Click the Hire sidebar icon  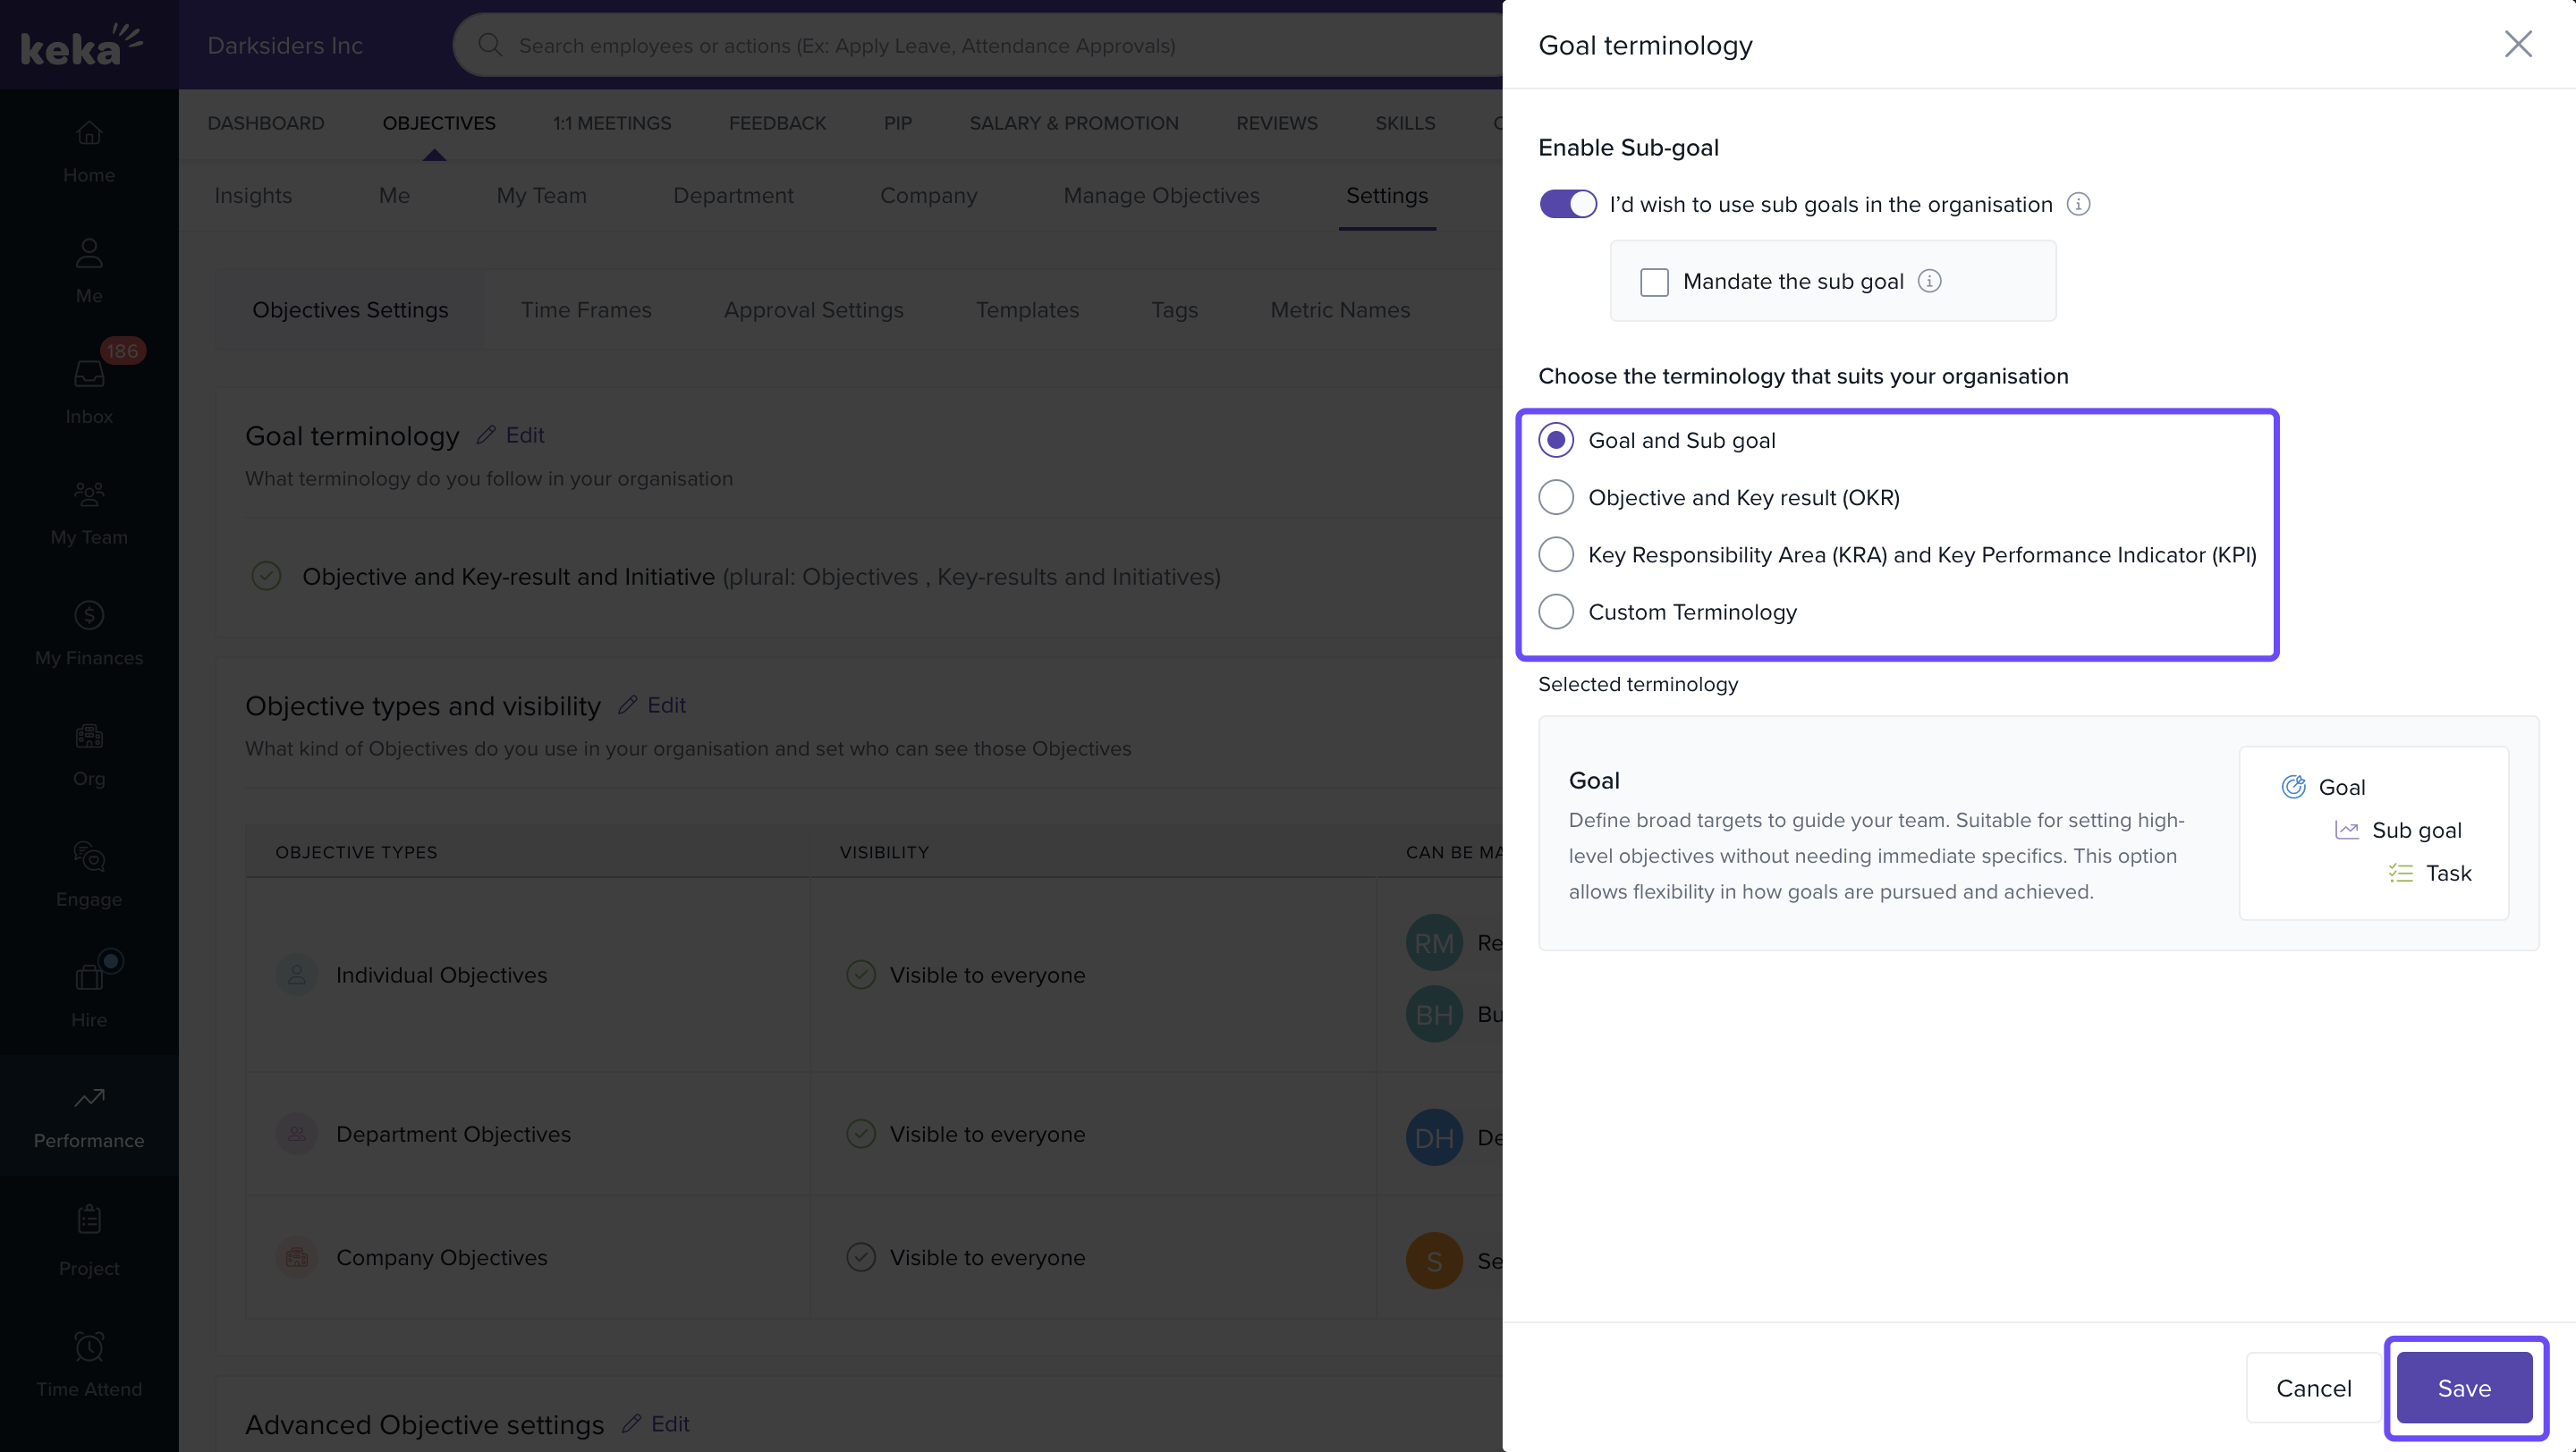[89, 993]
